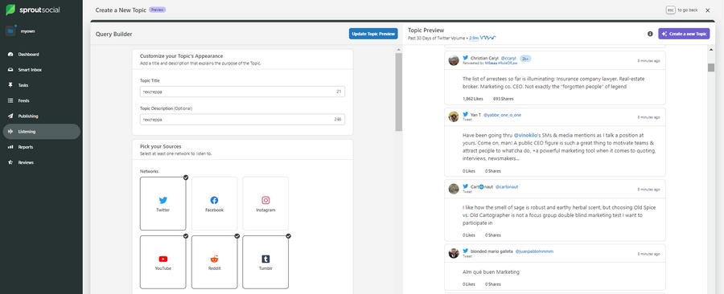Deselect the Twitter network card
The height and width of the screenshot is (294, 724).
click(163, 204)
